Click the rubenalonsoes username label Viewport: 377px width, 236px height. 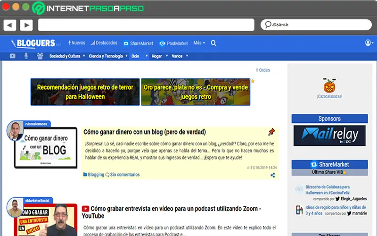36,124
